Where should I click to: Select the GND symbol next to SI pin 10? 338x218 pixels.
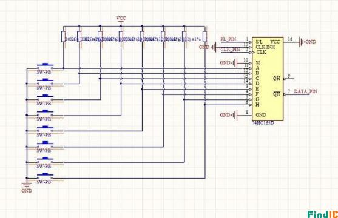tap(229, 62)
